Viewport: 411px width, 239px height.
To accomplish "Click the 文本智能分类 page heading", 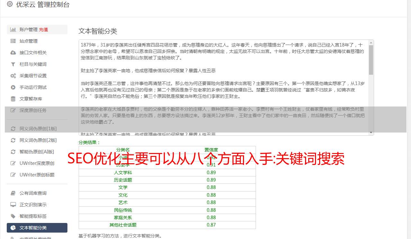I will pos(98,31).
